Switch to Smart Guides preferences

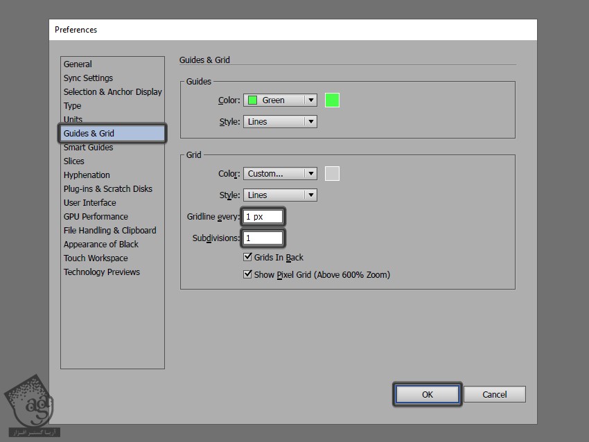tap(88, 147)
